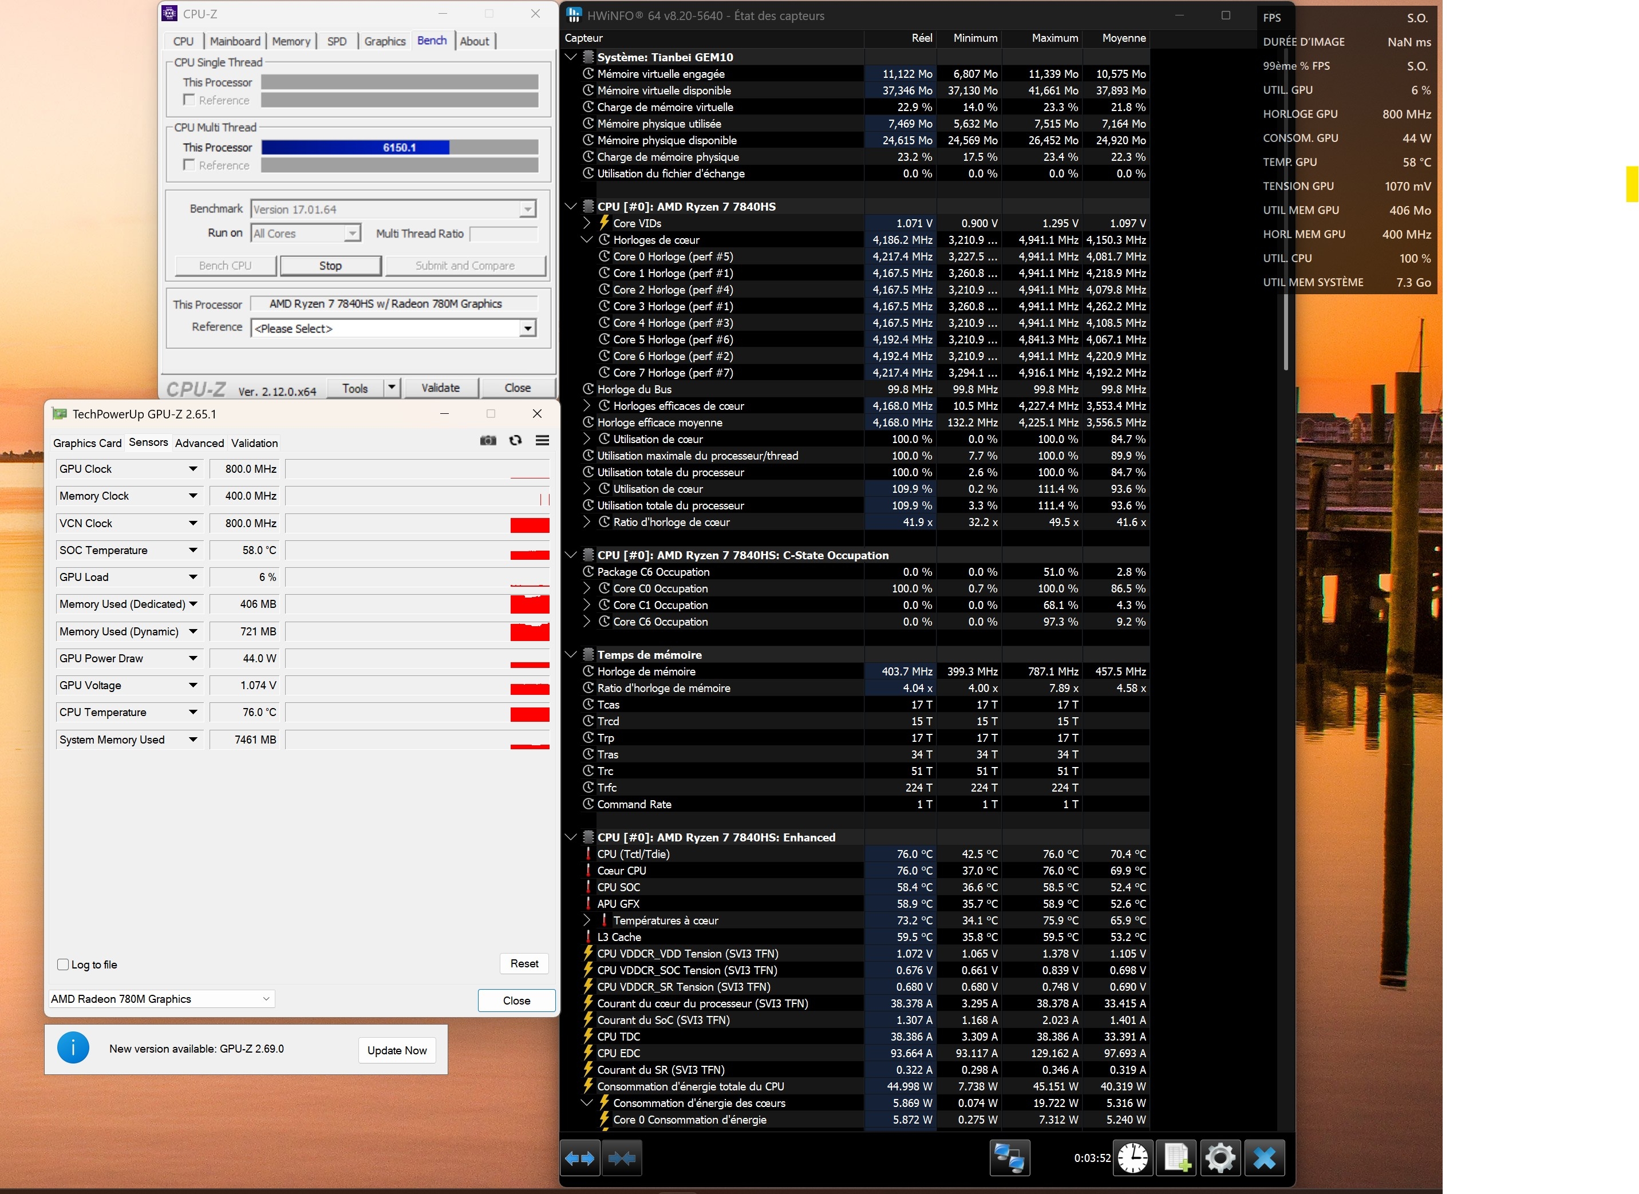Image resolution: width=1639 pixels, height=1194 pixels.
Task: Open HWiNFO remote network monitors icon
Action: [1009, 1158]
